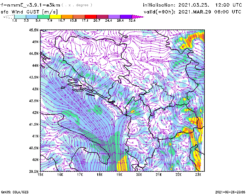Click the 18E longitude label
Image resolution: width=252 pixels, height=194 pixels.
click(x=100, y=175)
